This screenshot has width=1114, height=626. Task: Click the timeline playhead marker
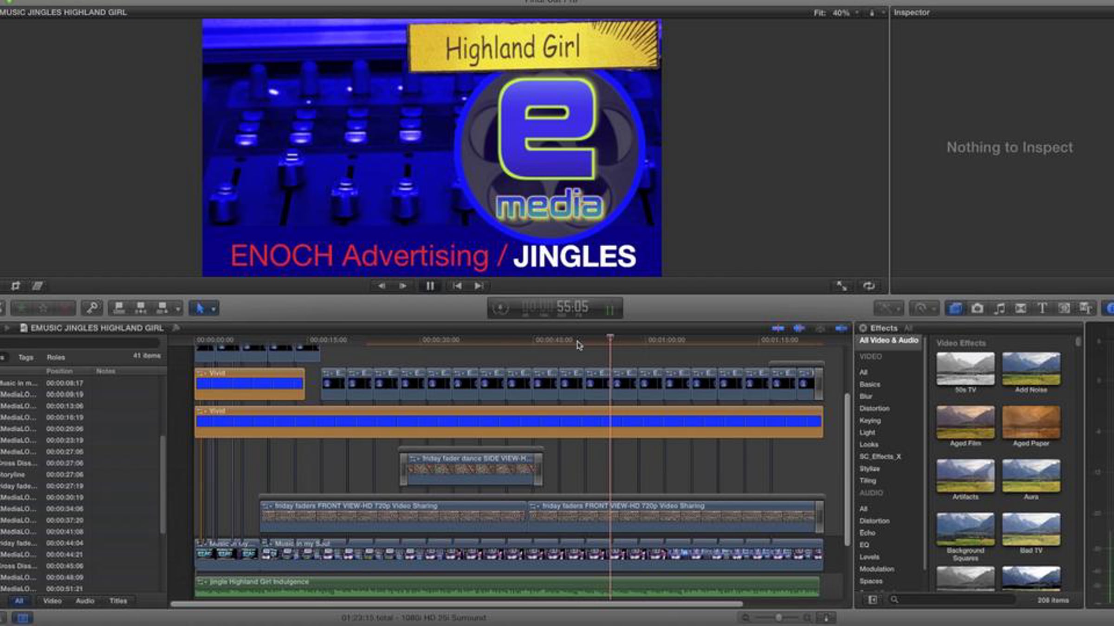coord(610,337)
